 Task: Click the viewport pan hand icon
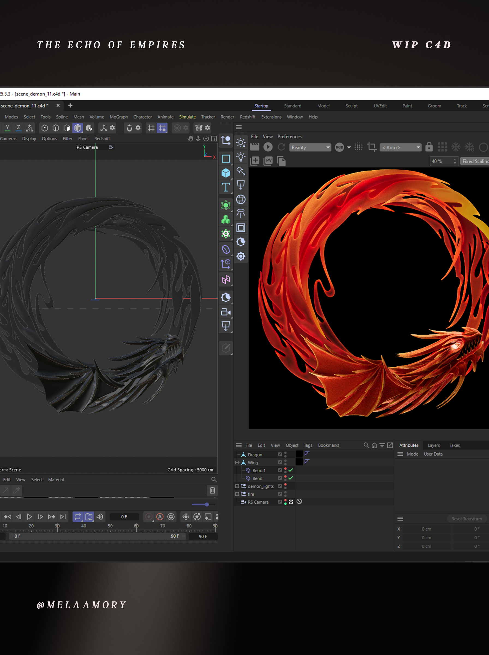(190, 139)
